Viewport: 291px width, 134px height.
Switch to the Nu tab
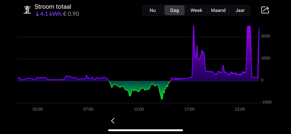[x=152, y=10]
